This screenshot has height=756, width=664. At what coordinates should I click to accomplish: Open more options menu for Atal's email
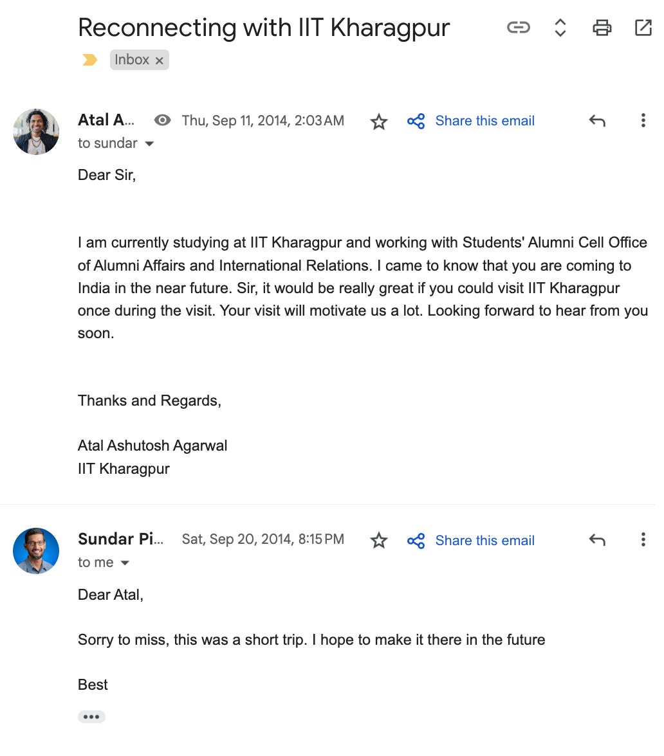coord(643,121)
